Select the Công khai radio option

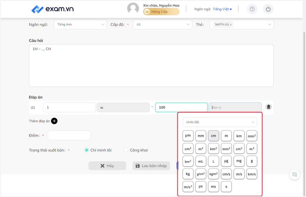126,150
